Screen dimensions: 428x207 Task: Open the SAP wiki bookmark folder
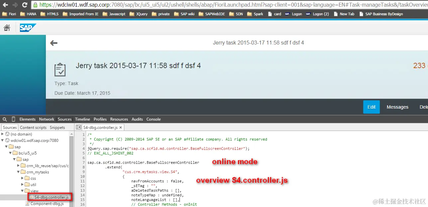pos(184,14)
